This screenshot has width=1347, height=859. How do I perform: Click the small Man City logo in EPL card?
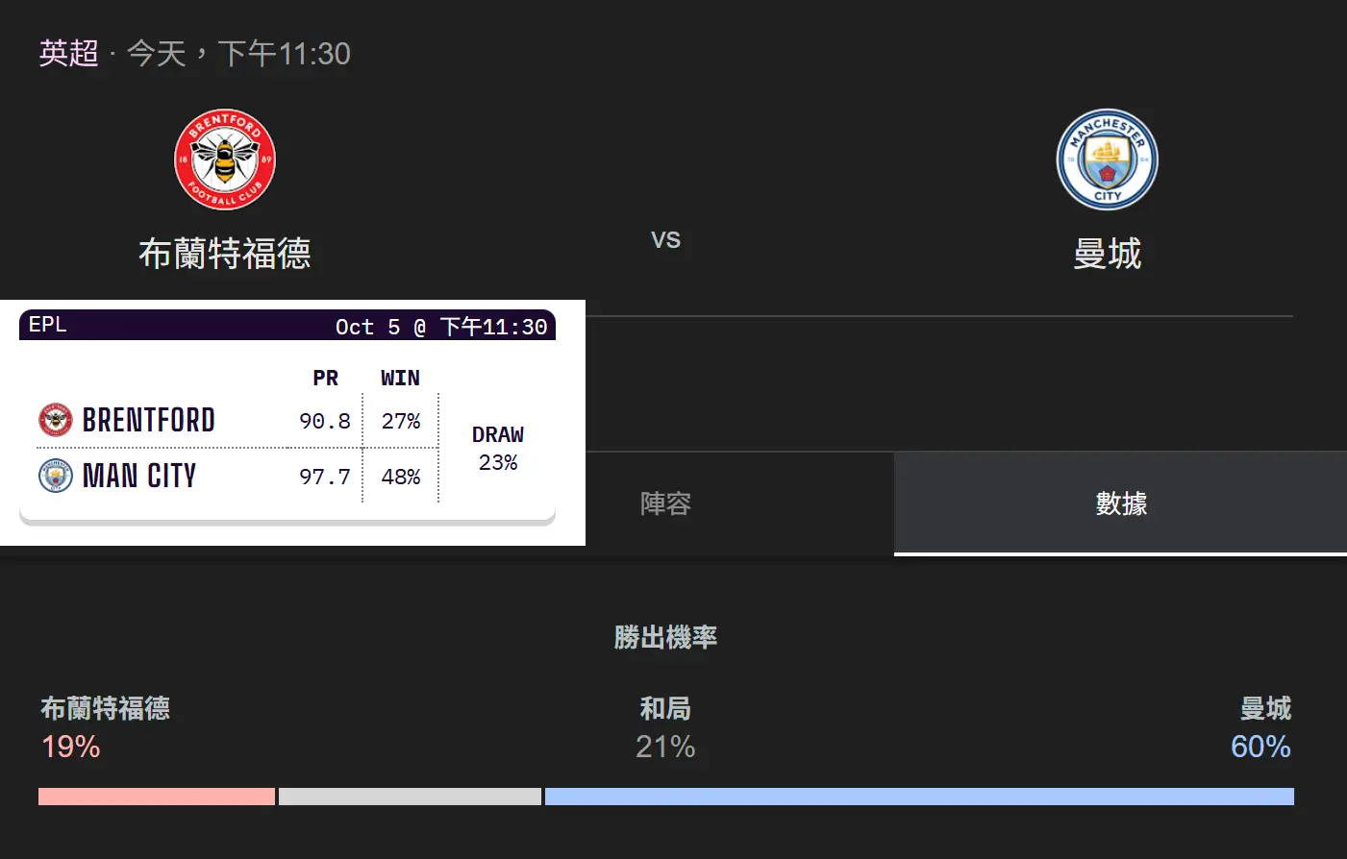pos(56,476)
